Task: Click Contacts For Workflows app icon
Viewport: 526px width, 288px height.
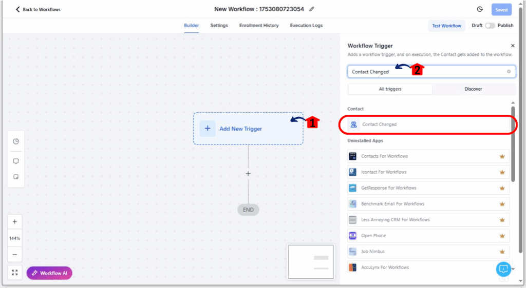Action: [352, 156]
